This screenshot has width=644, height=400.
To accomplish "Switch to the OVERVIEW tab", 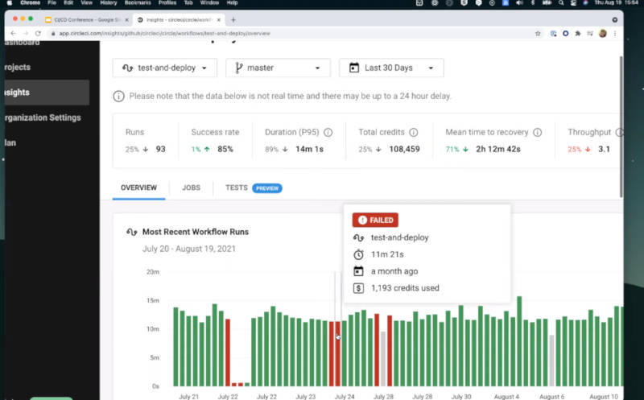I will 138,188.
